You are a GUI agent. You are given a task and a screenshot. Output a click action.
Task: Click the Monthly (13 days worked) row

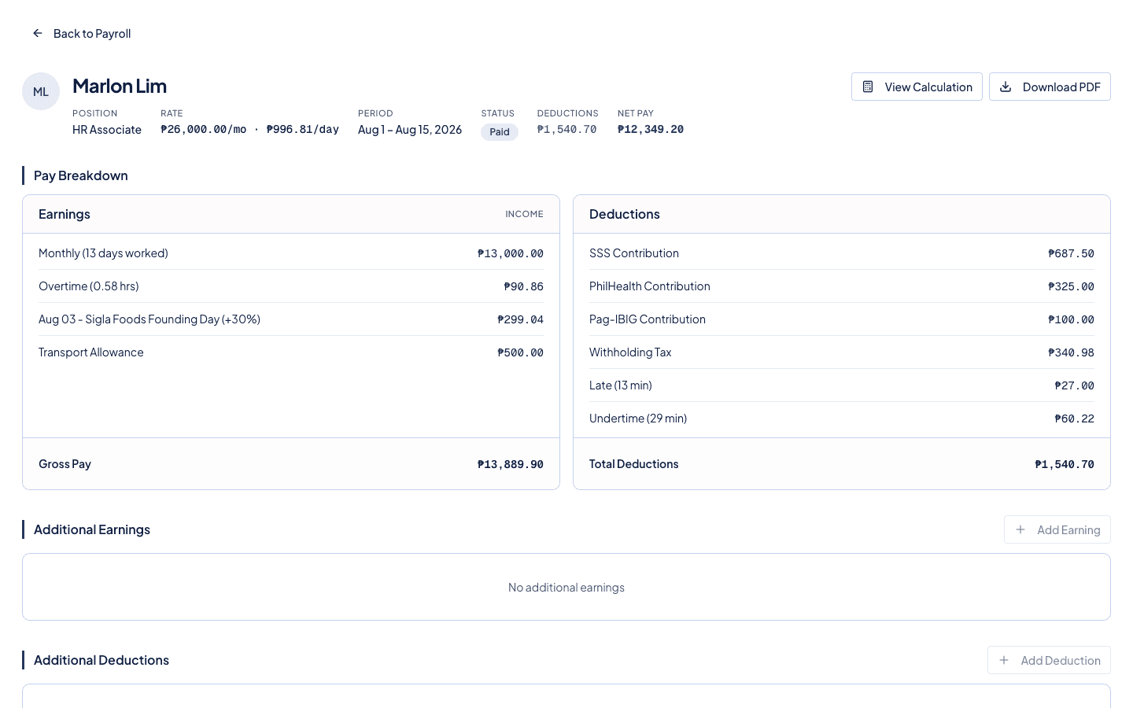(291, 253)
